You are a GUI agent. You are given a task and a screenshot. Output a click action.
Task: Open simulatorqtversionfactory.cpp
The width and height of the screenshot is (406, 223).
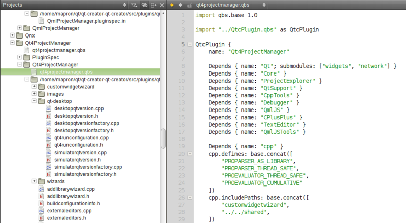pyautogui.click(x=88, y=167)
